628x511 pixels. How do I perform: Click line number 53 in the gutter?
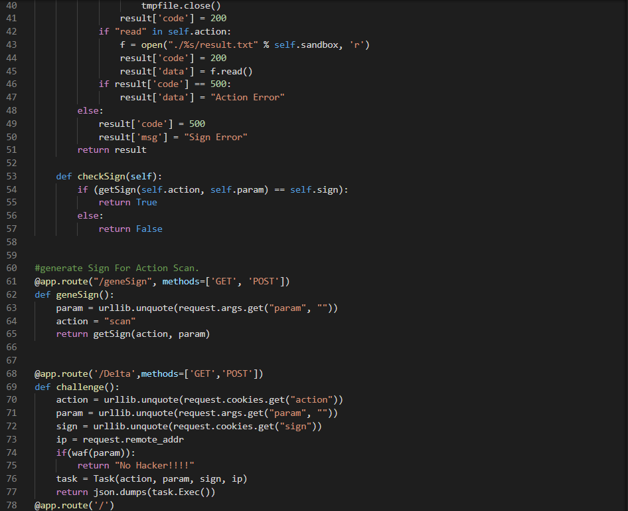click(x=11, y=176)
